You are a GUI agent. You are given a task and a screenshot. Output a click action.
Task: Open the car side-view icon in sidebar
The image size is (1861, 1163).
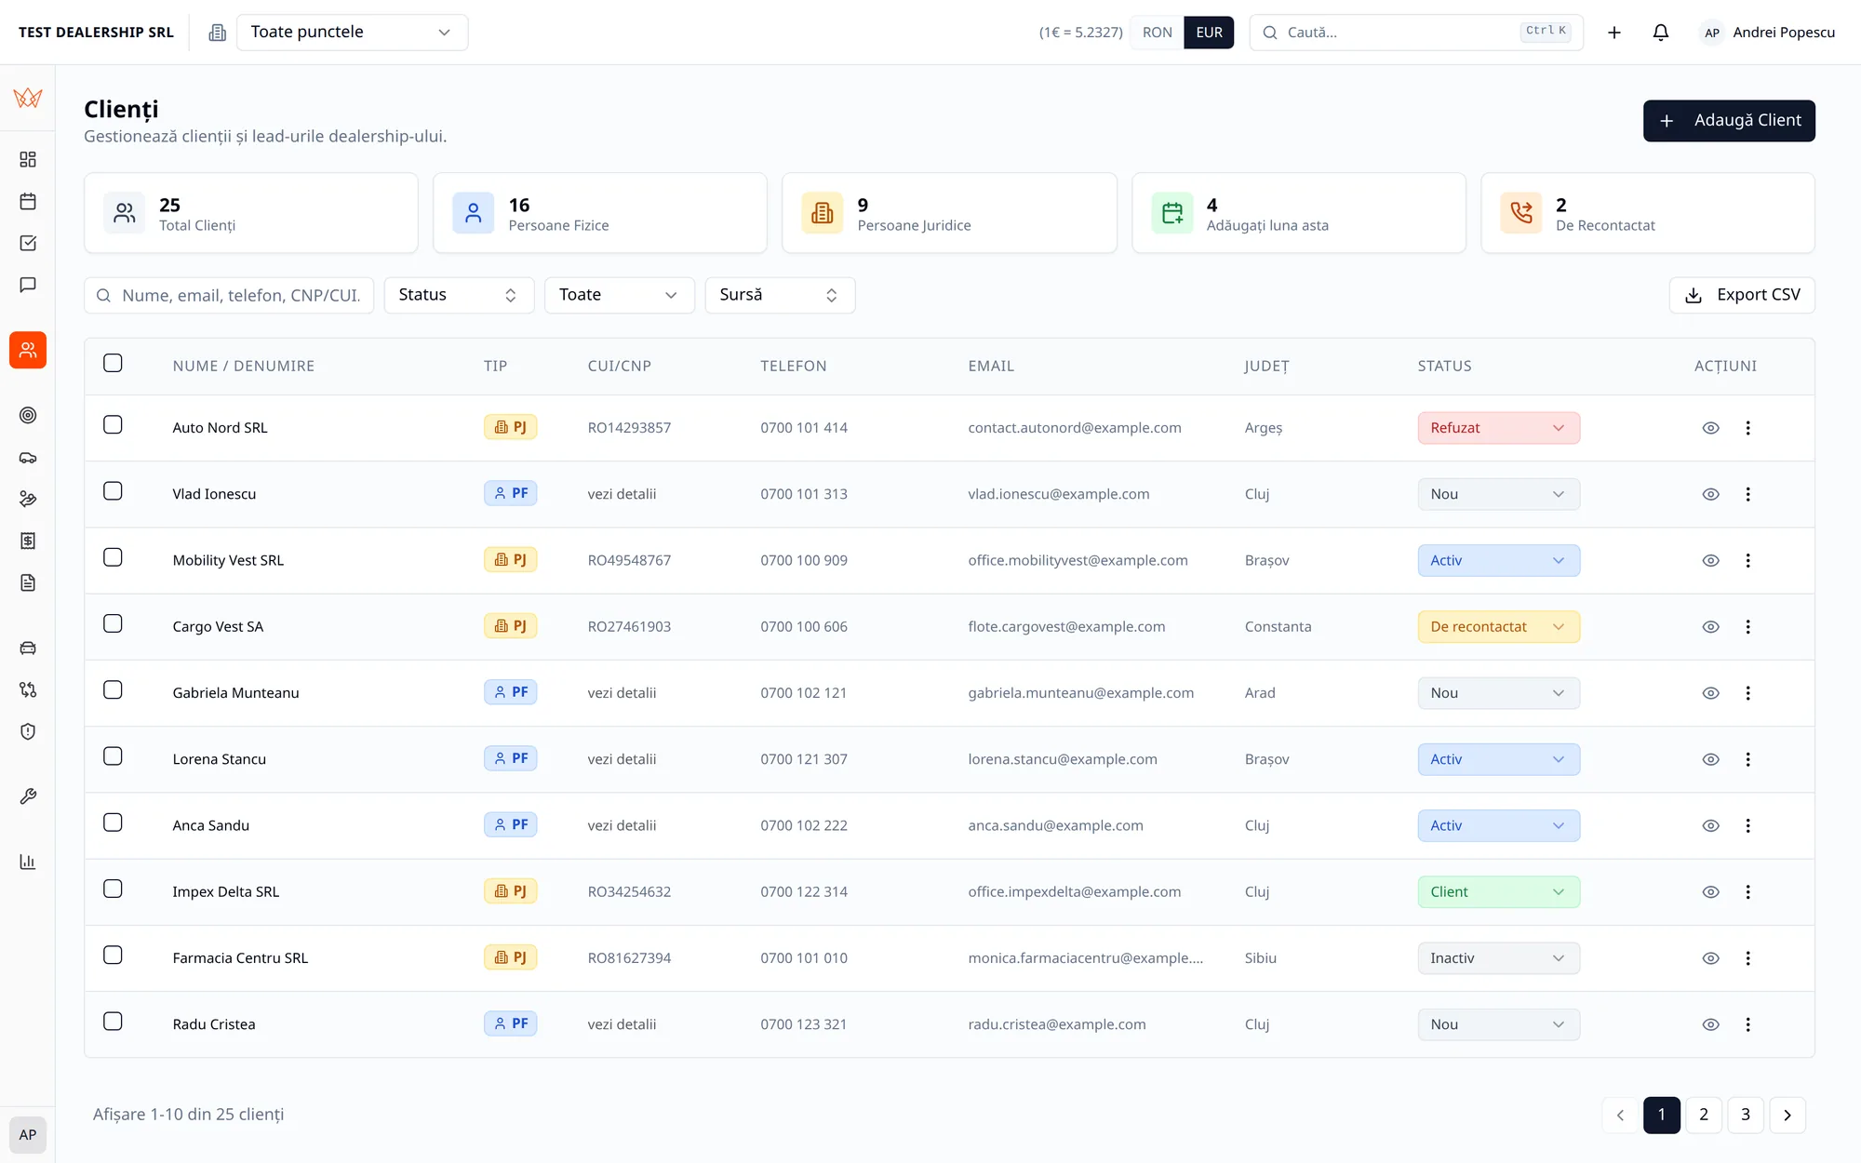coord(28,457)
